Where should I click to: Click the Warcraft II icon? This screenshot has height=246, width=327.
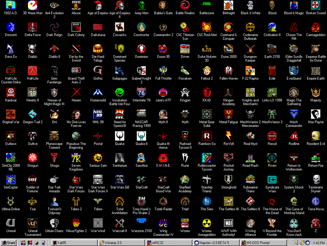pos(120,223)
